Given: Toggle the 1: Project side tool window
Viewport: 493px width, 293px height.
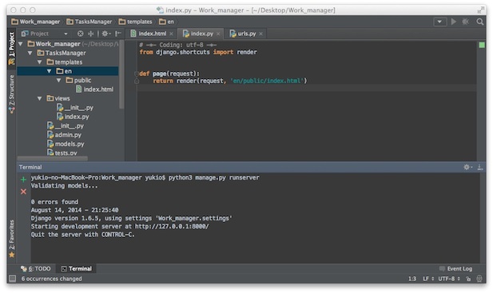Looking at the screenshot, I should coord(12,49).
